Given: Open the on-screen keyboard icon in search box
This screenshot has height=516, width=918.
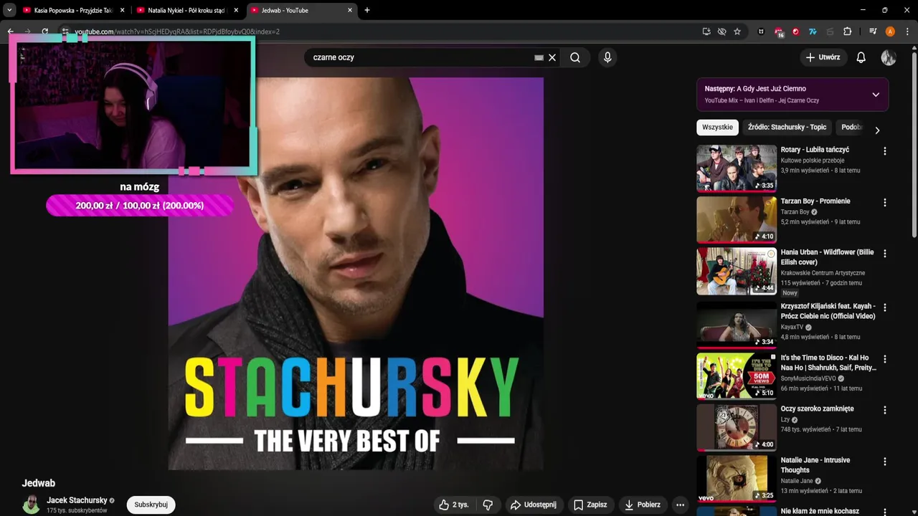Looking at the screenshot, I should [539, 57].
